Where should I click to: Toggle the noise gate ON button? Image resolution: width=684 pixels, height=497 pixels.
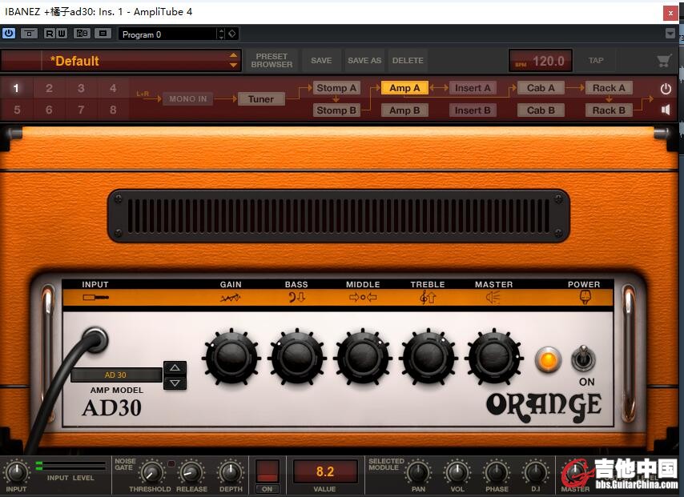(x=267, y=488)
